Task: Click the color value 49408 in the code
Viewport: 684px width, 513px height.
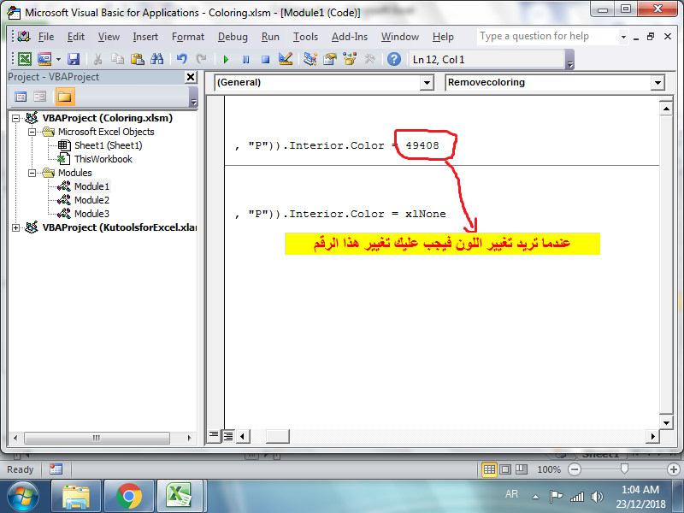Action: [422, 145]
